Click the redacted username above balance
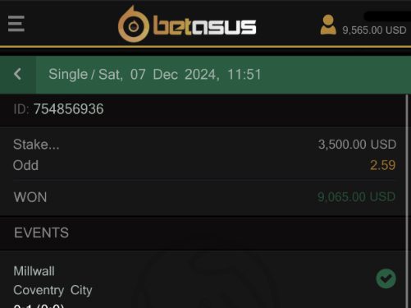This screenshot has width=411, height=308. click(387, 16)
